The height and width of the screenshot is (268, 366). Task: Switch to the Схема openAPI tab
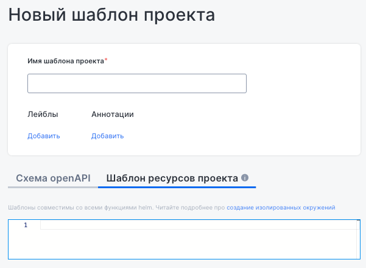pyautogui.click(x=53, y=178)
